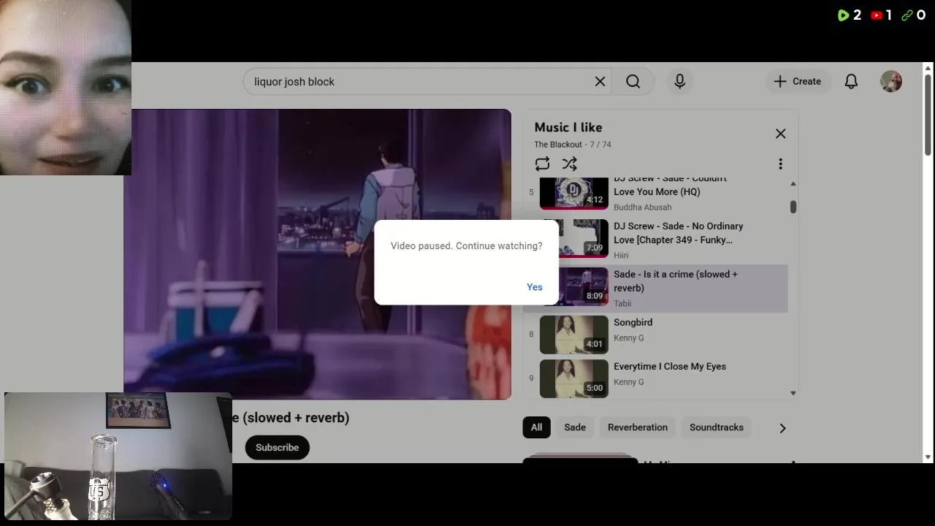Toggle playlist loop
This screenshot has height=526, width=935.
[542, 164]
